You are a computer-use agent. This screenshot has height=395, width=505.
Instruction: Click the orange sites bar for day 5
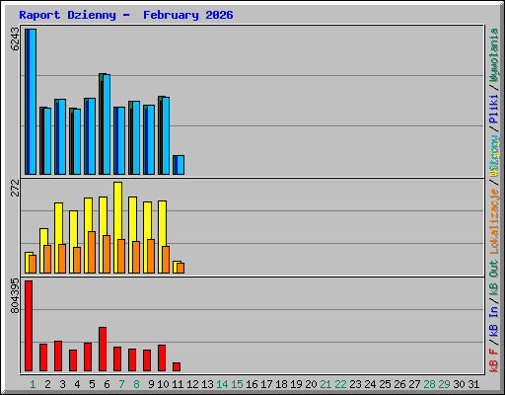[92, 252]
